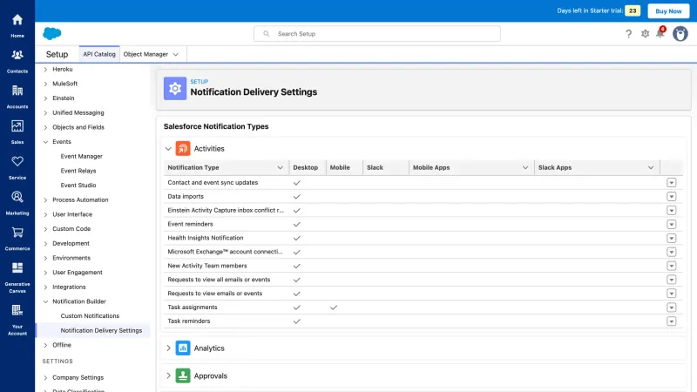Open Slack Apps column header menu
Image resolution: width=697 pixels, height=392 pixels.
point(651,167)
